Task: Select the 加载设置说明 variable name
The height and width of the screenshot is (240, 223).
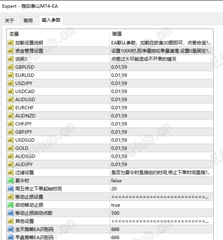Action: coord(29,43)
